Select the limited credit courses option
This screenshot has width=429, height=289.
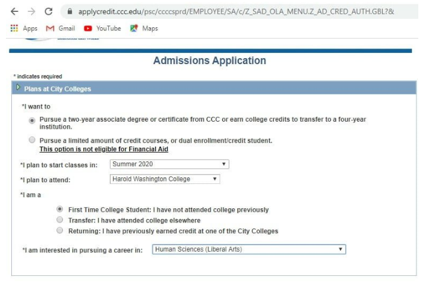point(32,141)
